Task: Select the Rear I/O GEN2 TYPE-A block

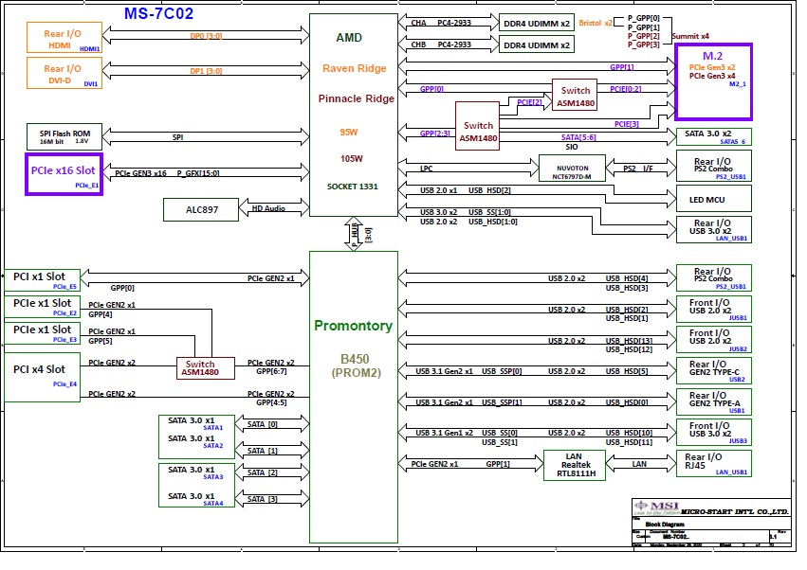Action: click(714, 401)
